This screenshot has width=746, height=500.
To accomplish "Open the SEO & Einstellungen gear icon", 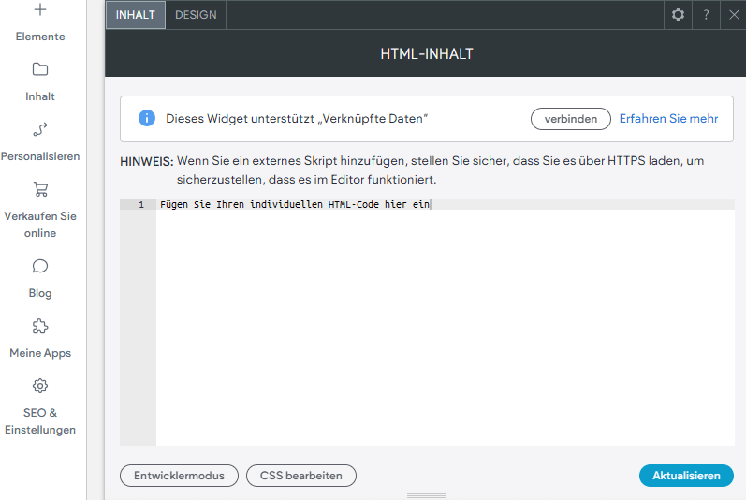I will 40,386.
